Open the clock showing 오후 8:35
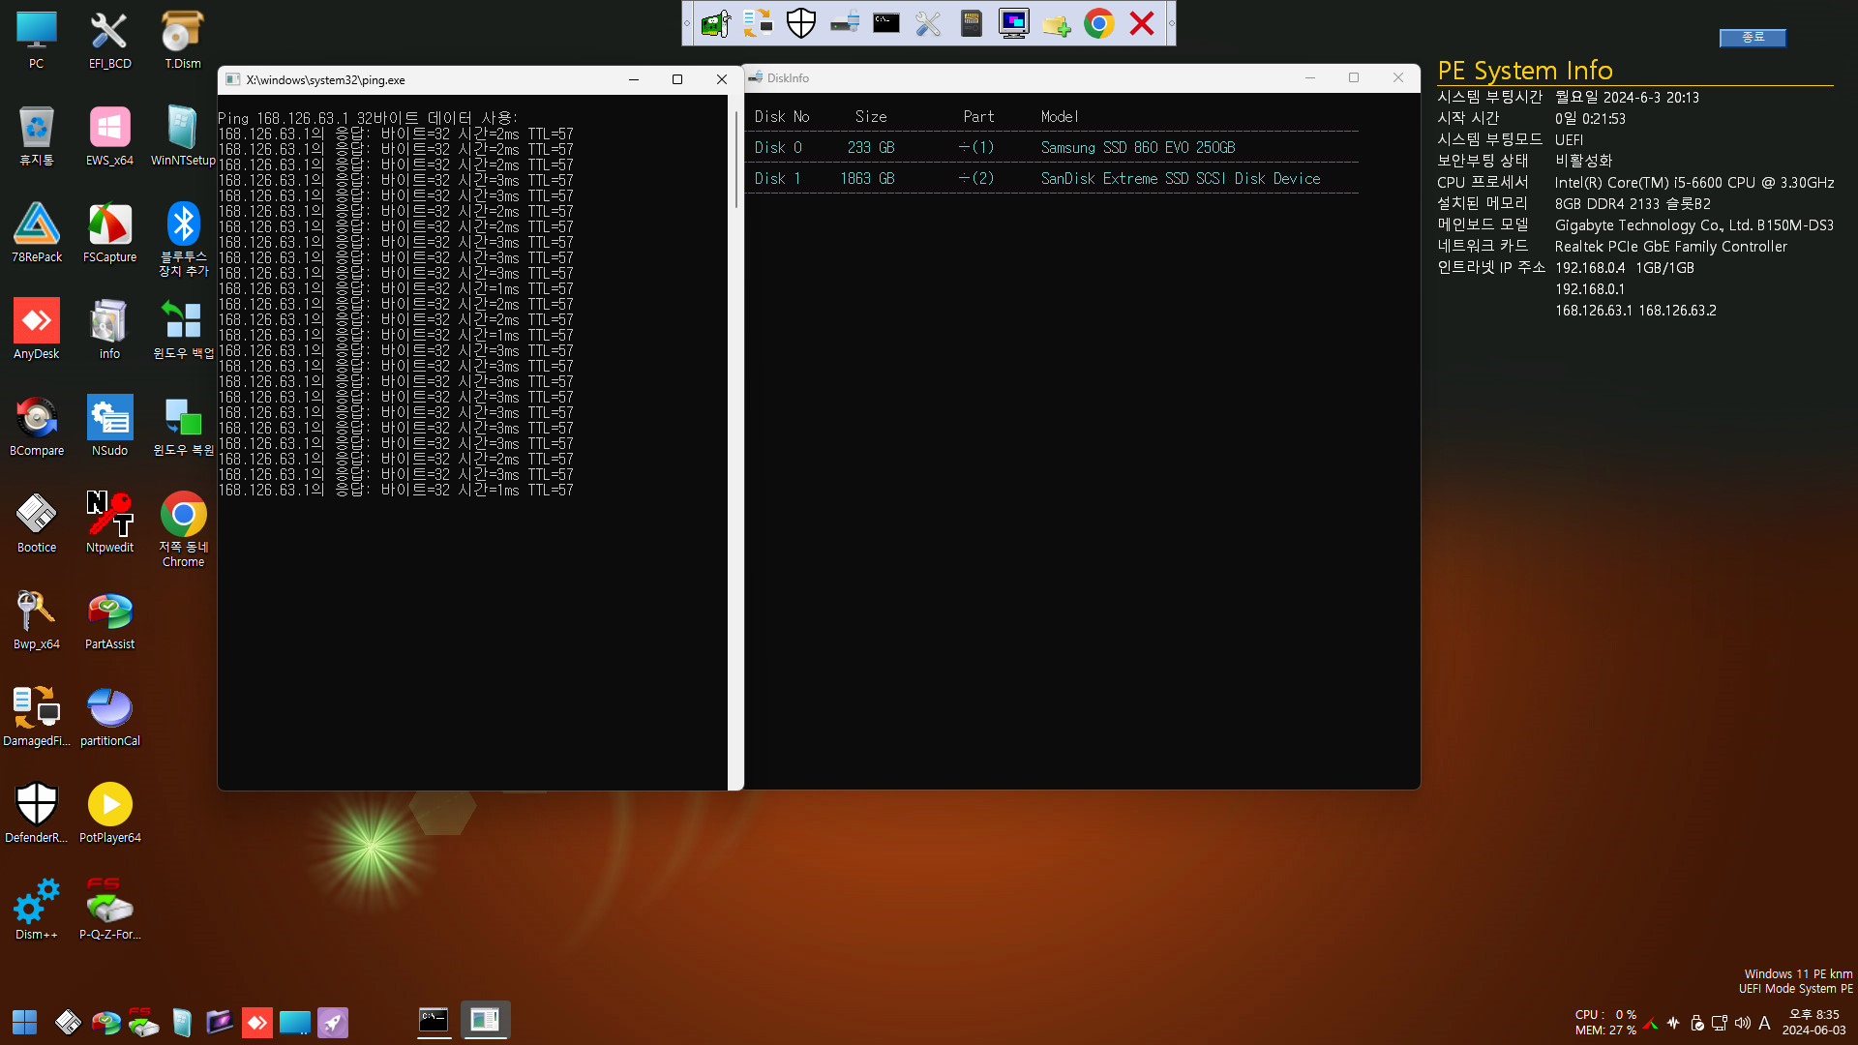This screenshot has width=1858, height=1045. tap(1814, 1022)
